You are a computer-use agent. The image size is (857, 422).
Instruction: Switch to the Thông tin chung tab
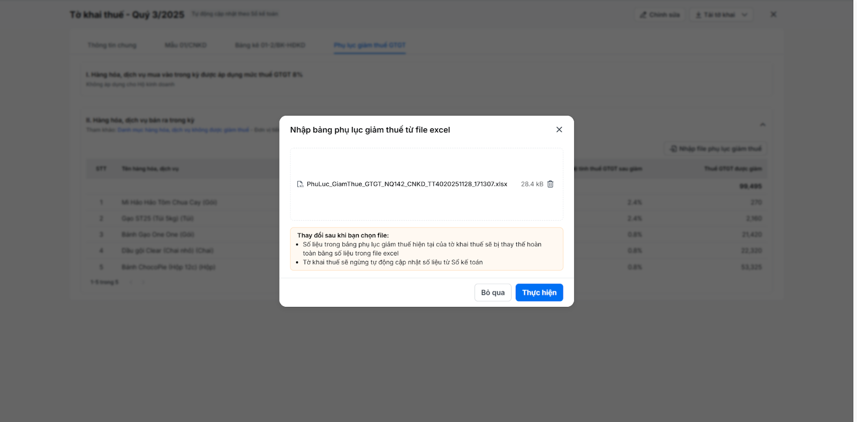pos(112,45)
